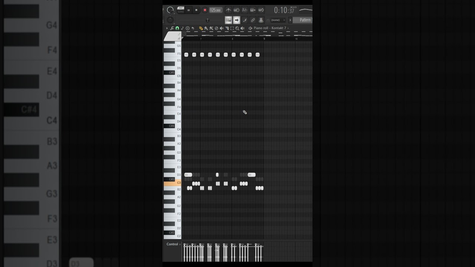Click the slide triangle icon in corner box
This screenshot has height=267, width=475.
tap(179, 38)
